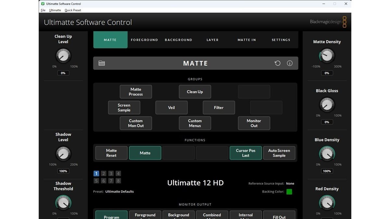Select Combined monitor output
Viewport: 390px width, 219px height.
coord(212,215)
